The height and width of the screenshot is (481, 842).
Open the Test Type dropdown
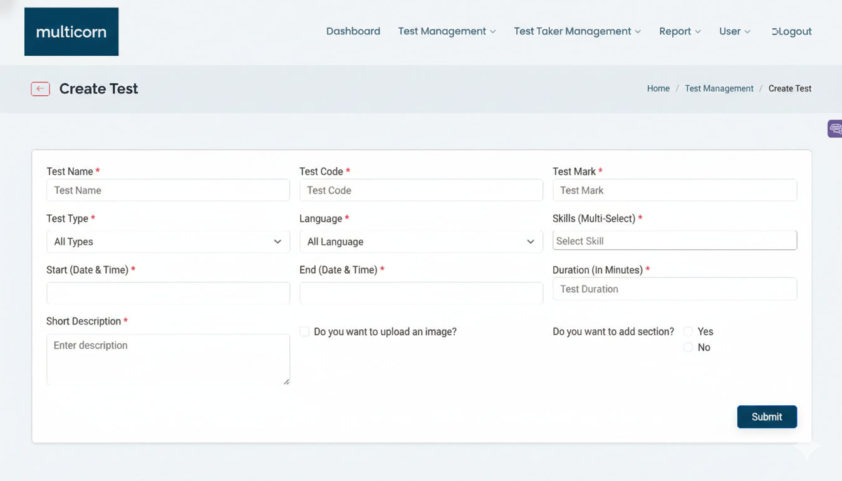(x=168, y=242)
